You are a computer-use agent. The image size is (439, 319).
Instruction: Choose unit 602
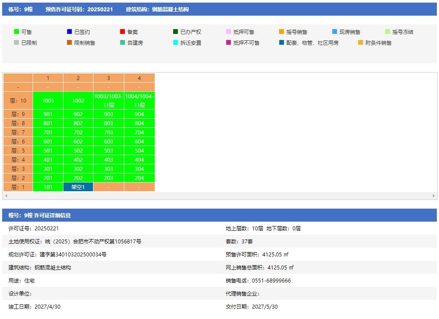tap(78, 142)
